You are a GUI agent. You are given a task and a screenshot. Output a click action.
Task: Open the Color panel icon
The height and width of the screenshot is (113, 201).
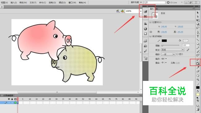[145, 11]
